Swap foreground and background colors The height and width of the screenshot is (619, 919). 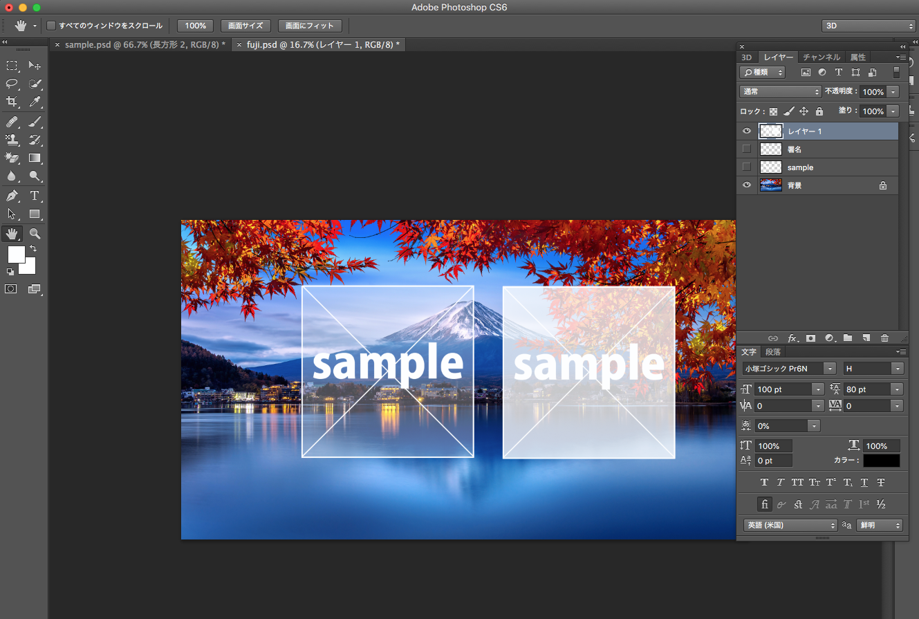[33, 248]
